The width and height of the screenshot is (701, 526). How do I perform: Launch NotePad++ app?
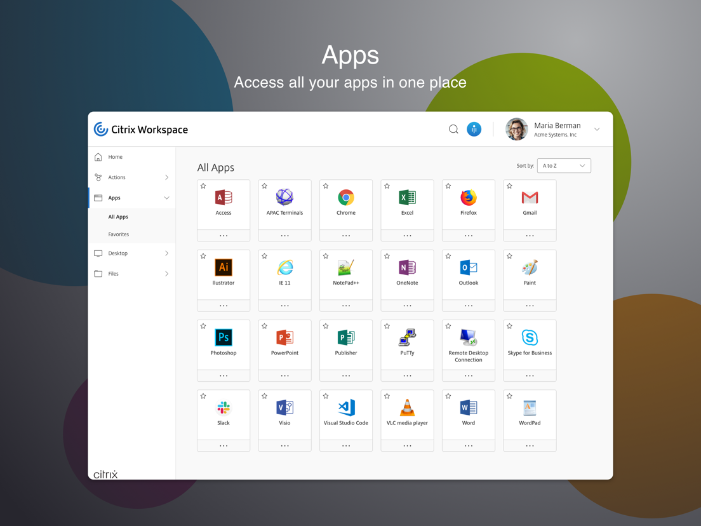(x=346, y=267)
